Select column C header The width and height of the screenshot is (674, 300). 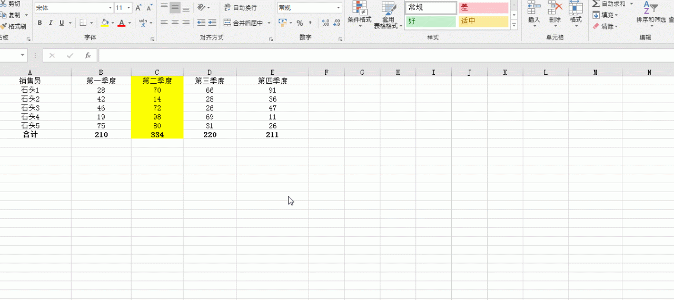pyautogui.click(x=157, y=72)
